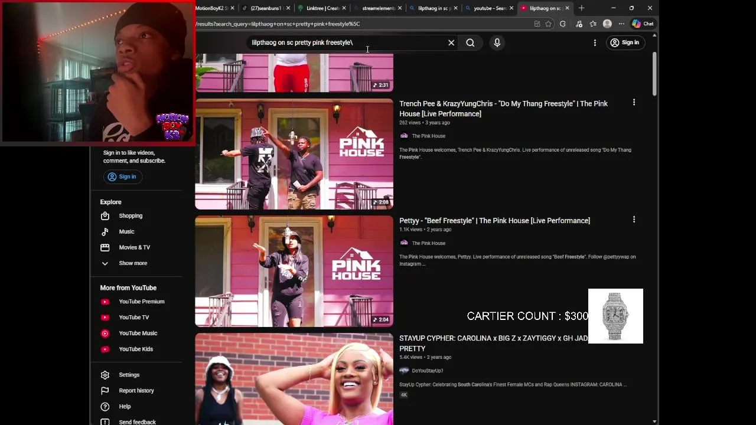Expand Show more under Explore
This screenshot has height=425, width=756.
coord(133,263)
